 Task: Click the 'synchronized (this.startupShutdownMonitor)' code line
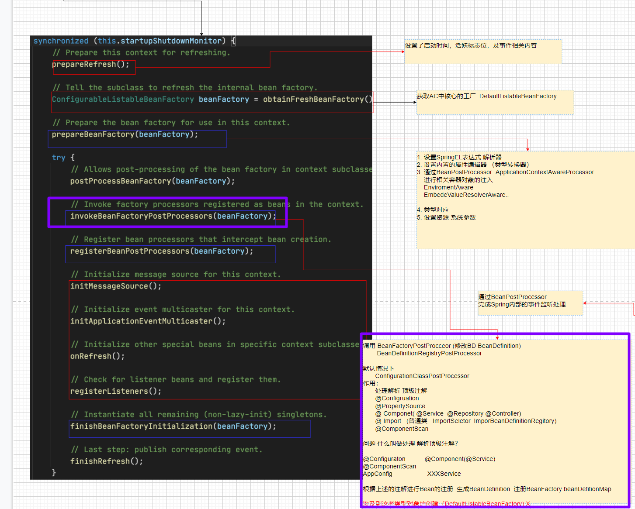[x=135, y=41]
